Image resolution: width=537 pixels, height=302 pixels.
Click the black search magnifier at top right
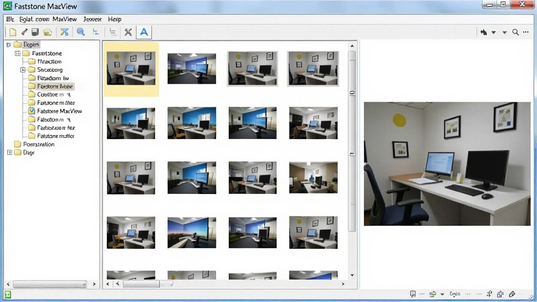(515, 32)
